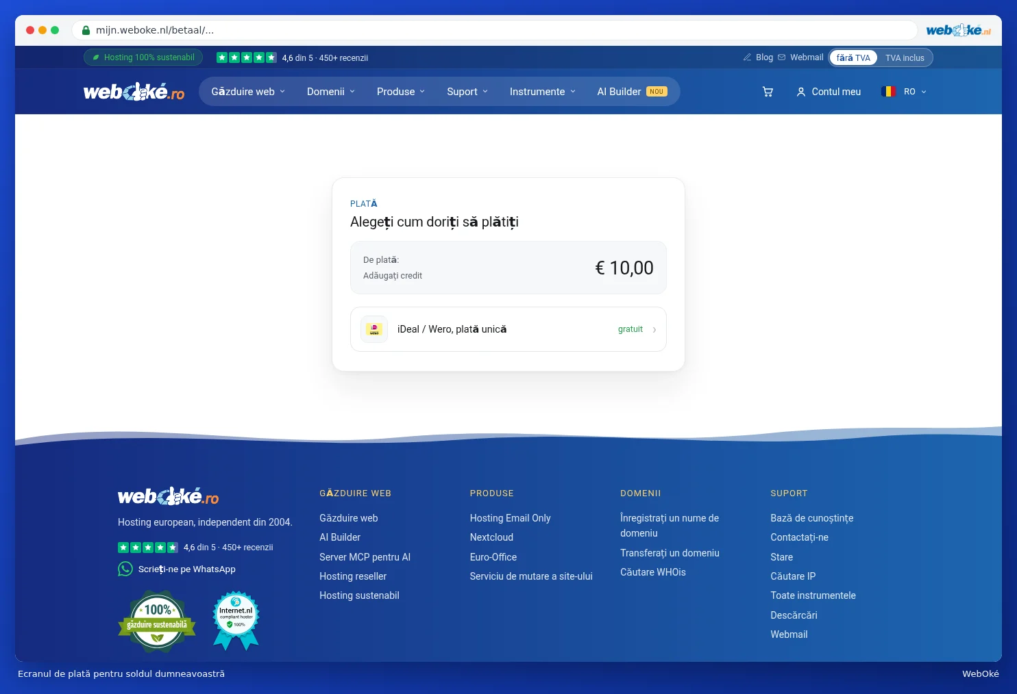This screenshot has height=694, width=1017.
Task: Switch prices to fără TVA
Action: click(853, 58)
